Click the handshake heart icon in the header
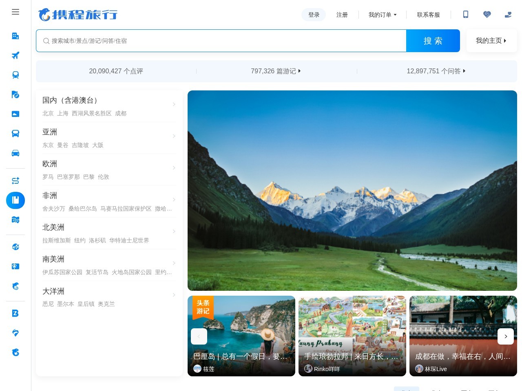Image resolution: width=522 pixels, height=391 pixels. pyautogui.click(x=487, y=15)
